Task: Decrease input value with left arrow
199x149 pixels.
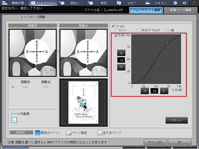Action: (145, 91)
